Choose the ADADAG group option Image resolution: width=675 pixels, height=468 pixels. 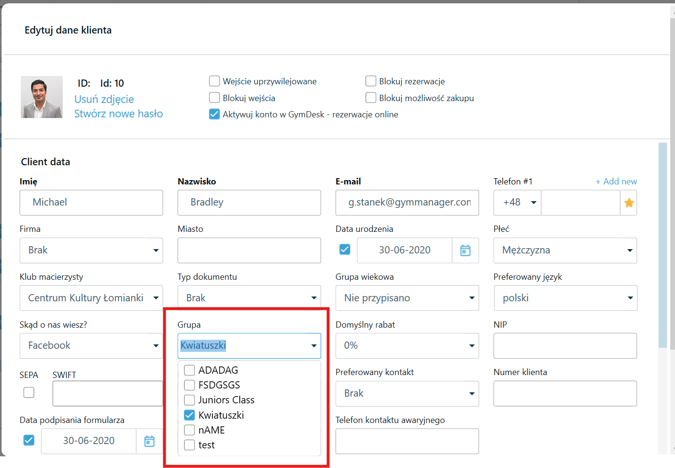click(190, 370)
